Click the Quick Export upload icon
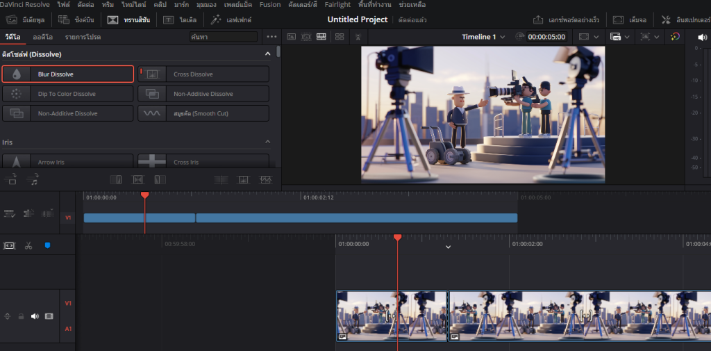Screen dimensions: 711x351 pyautogui.click(x=538, y=19)
